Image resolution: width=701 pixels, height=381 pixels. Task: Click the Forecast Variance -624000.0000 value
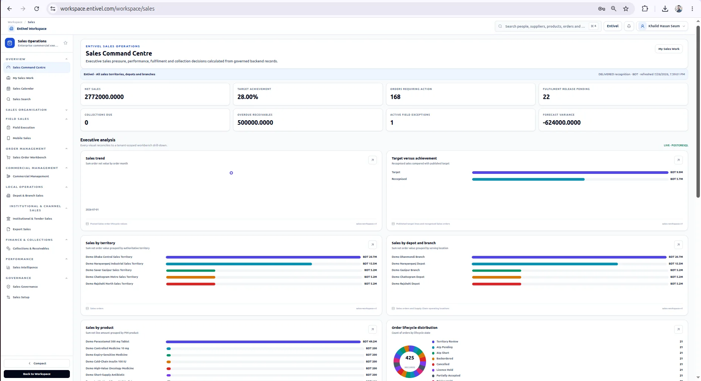point(562,122)
